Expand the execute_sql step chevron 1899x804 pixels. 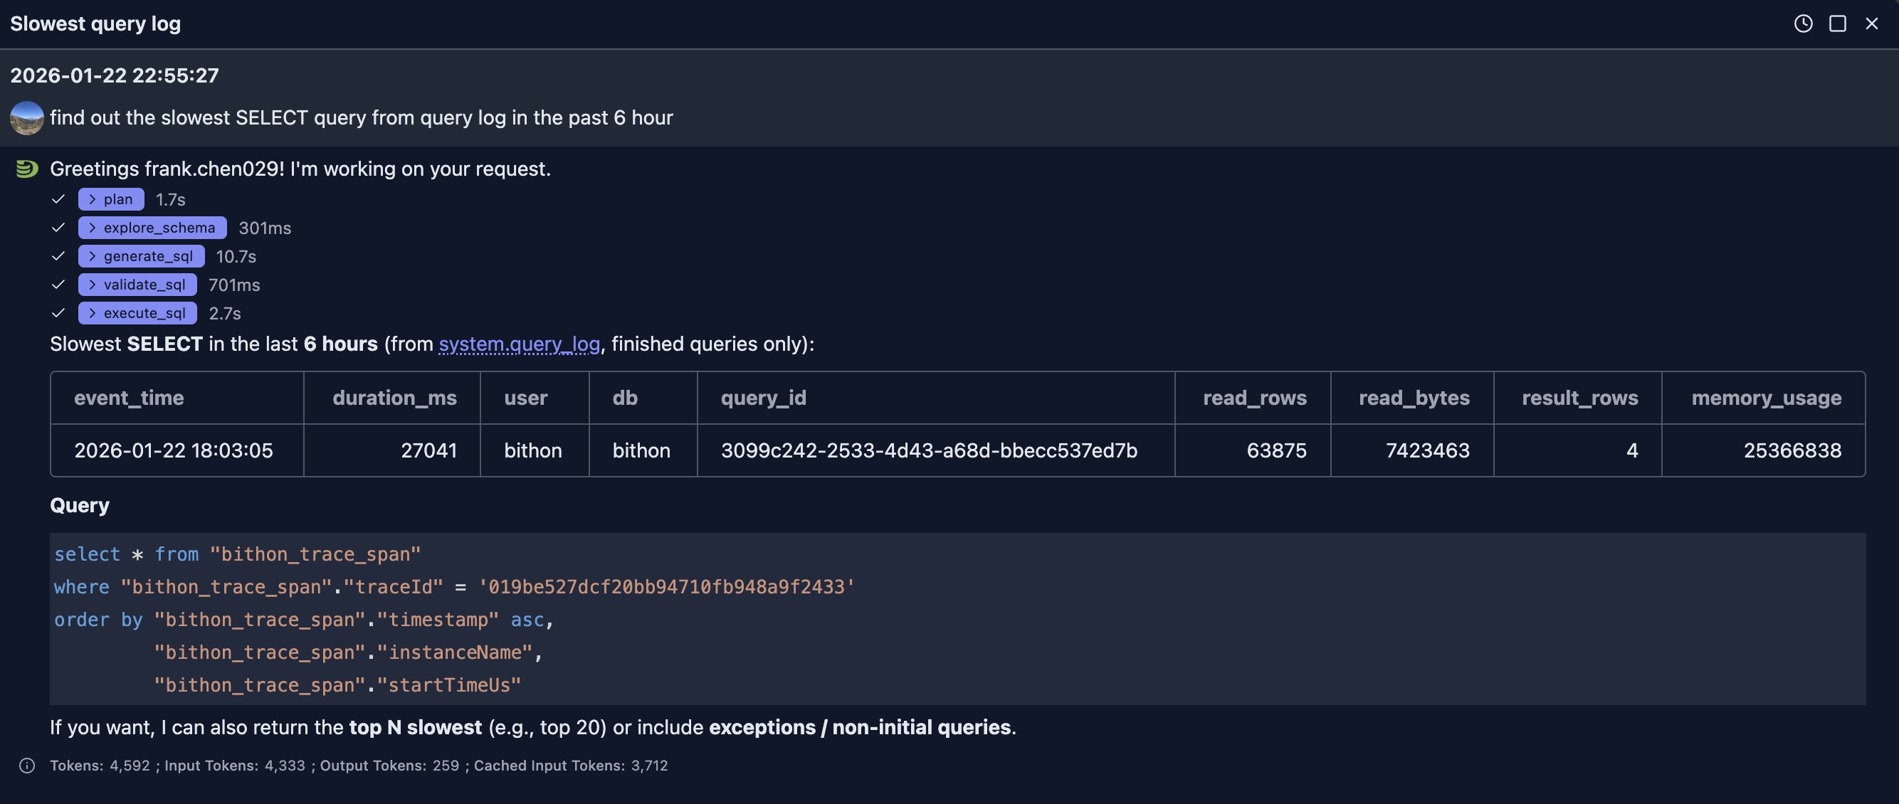(x=93, y=312)
